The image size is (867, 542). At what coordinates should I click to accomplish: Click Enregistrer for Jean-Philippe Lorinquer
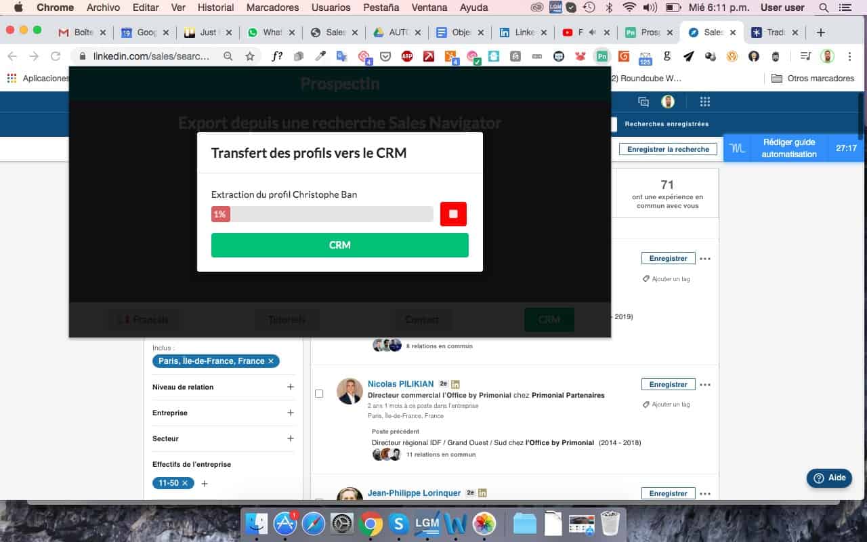(668, 493)
